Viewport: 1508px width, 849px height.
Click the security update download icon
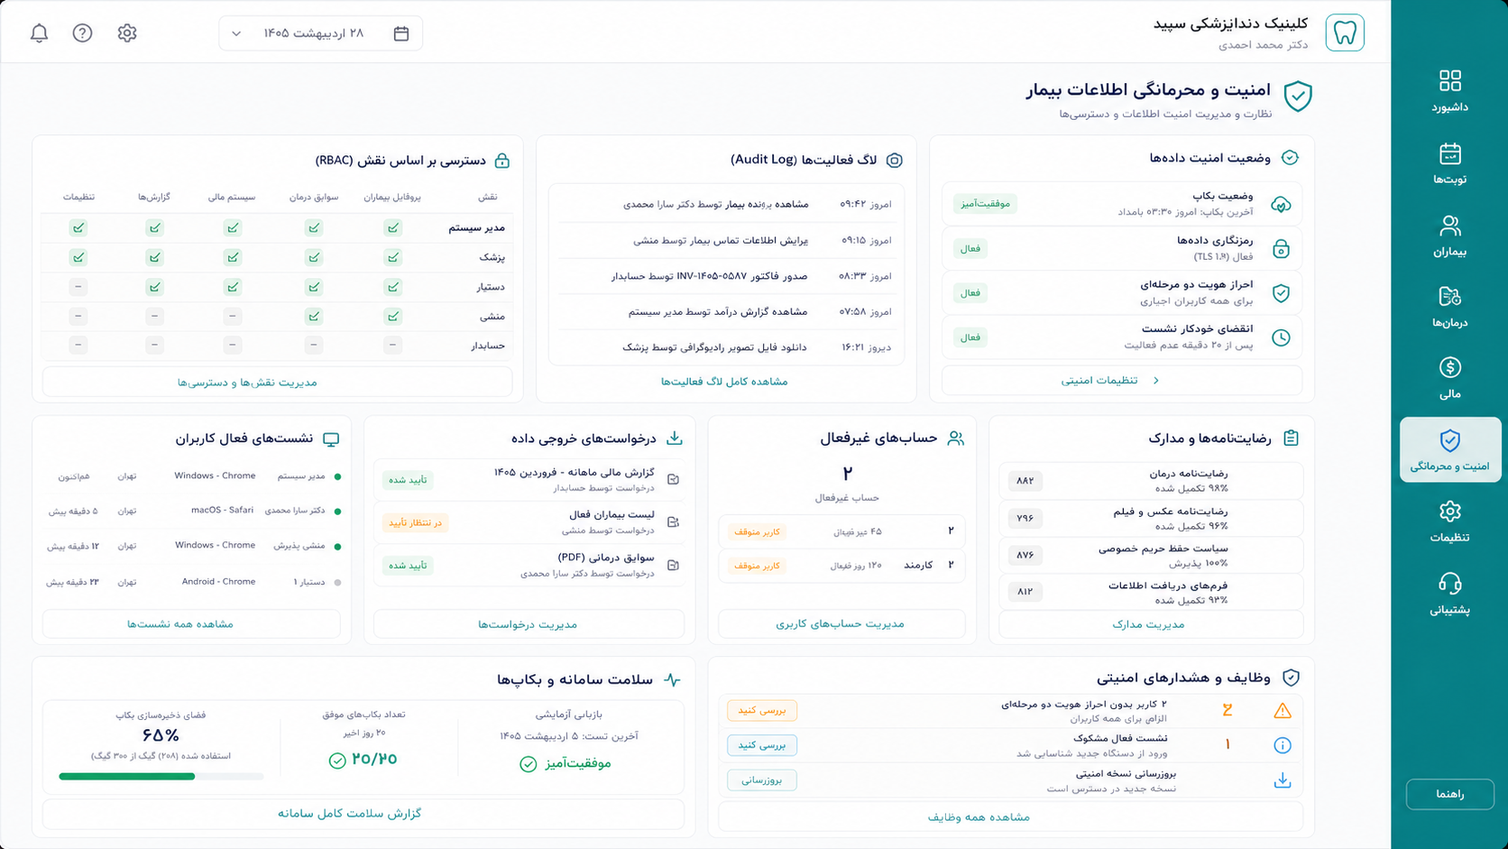pos(1283,780)
